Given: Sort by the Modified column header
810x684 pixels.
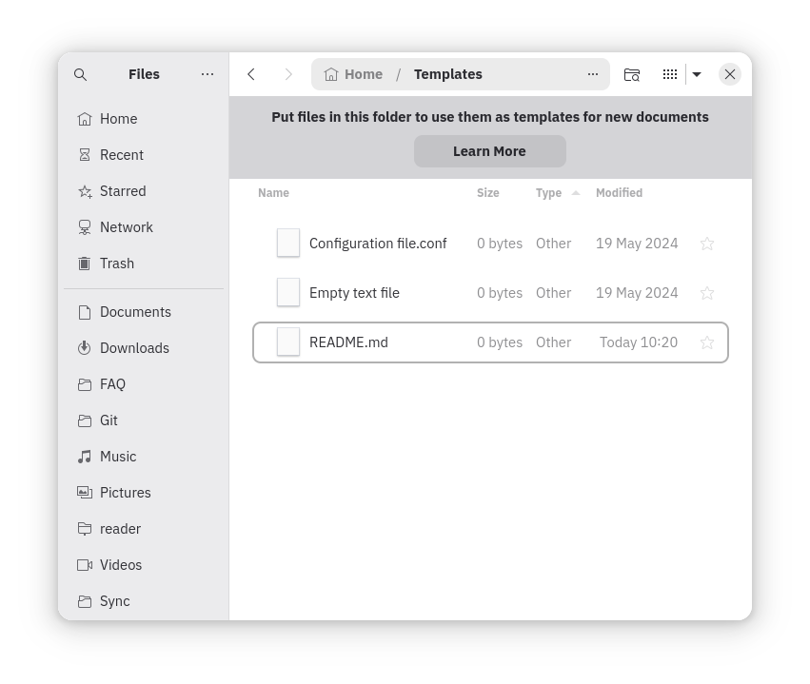Looking at the screenshot, I should click(x=619, y=193).
